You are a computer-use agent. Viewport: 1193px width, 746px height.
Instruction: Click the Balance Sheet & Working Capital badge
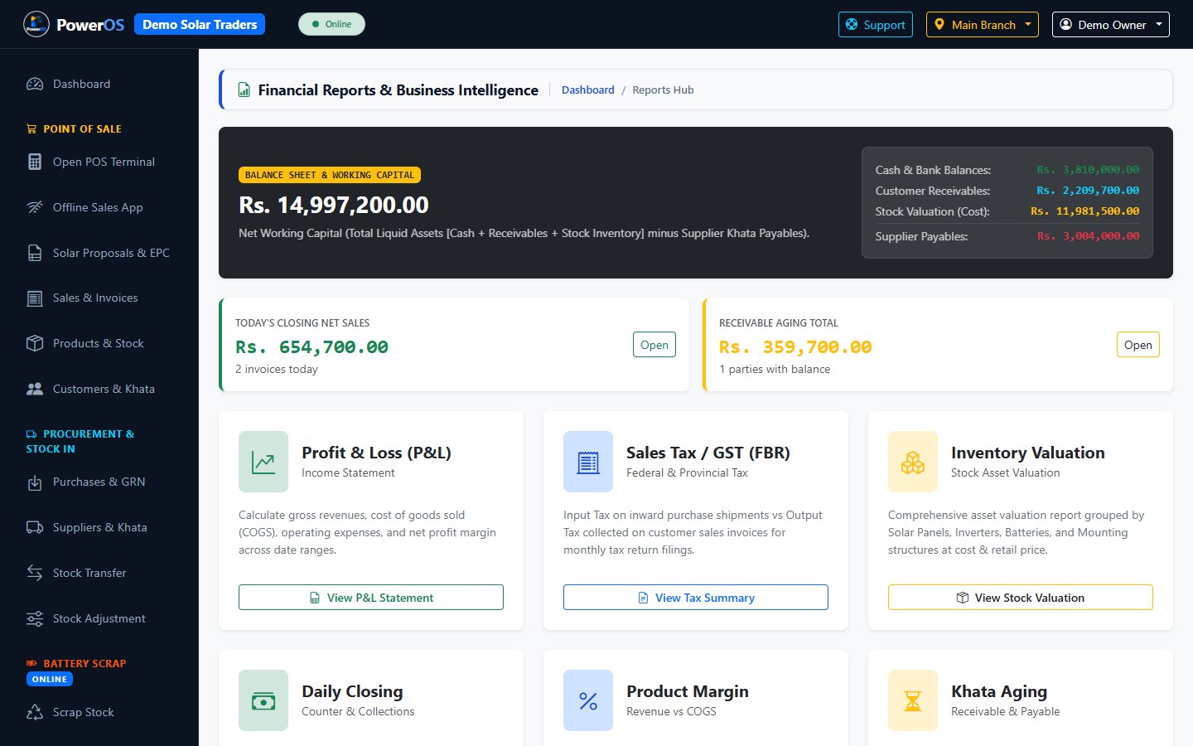click(330, 175)
